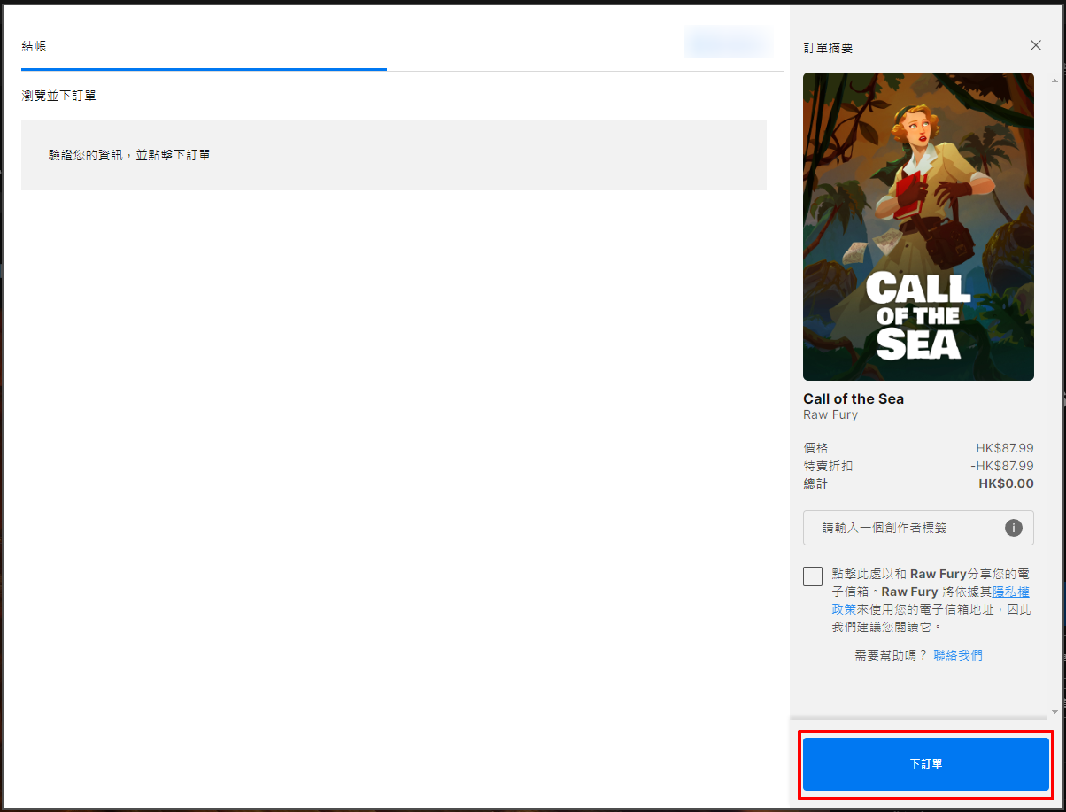Open the 聯絡我們 contact us link

(958, 655)
